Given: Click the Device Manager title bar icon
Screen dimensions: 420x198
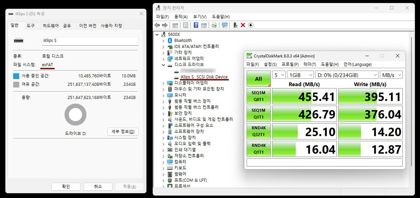Looking at the screenshot, I should click(158, 8).
